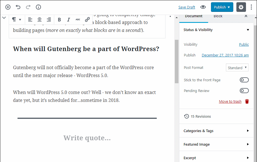Toggle Pending Review switch
Image resolution: width=257 pixels, height=162 pixels.
point(244,91)
